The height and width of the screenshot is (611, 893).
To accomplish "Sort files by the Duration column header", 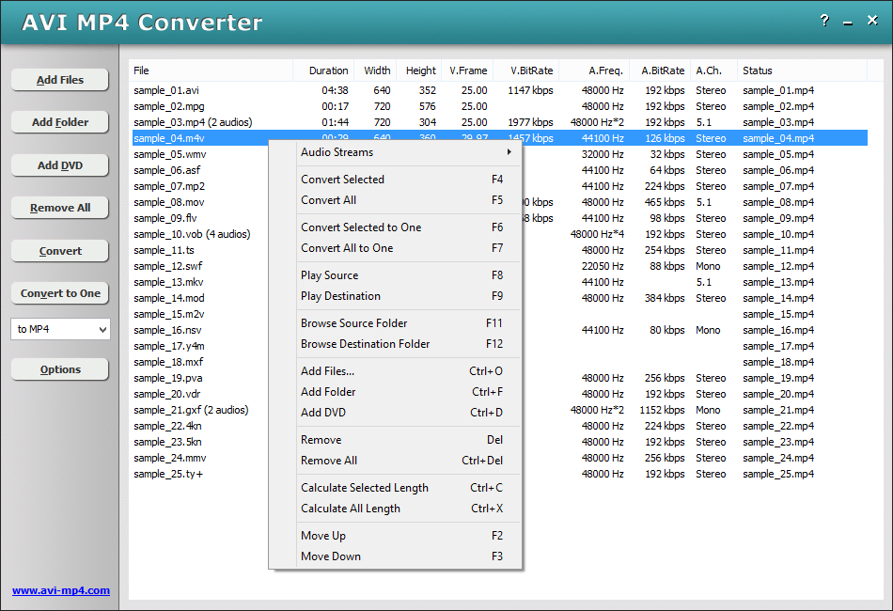I will click(329, 70).
